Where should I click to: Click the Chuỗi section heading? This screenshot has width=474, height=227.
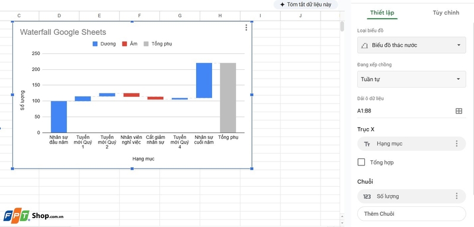pos(365,181)
